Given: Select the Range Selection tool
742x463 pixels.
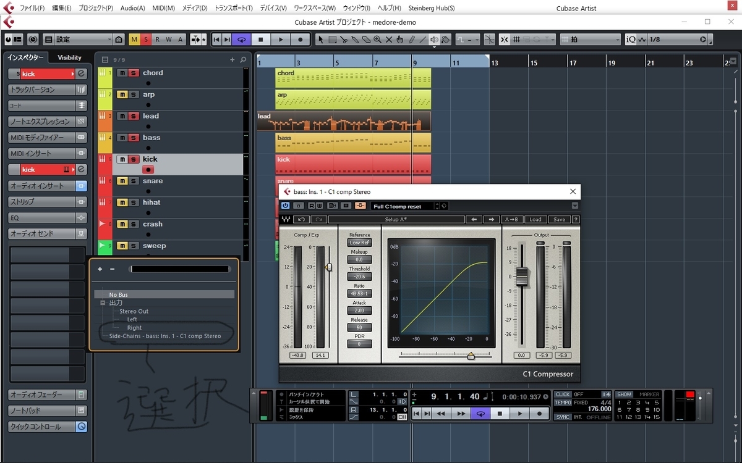Looking at the screenshot, I should (332, 40).
